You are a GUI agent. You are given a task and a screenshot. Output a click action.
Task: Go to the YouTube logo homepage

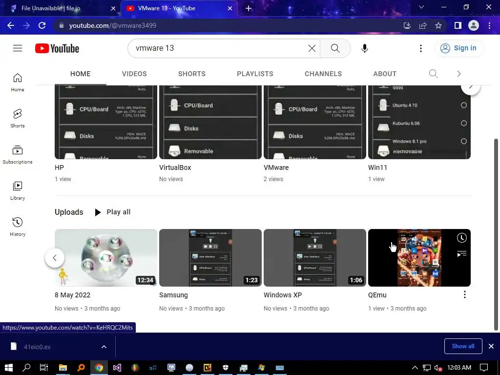point(57,48)
